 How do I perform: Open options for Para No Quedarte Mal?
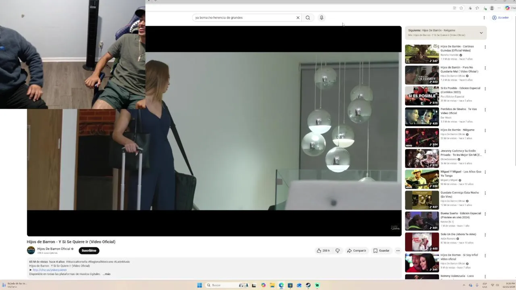pyautogui.click(x=485, y=68)
